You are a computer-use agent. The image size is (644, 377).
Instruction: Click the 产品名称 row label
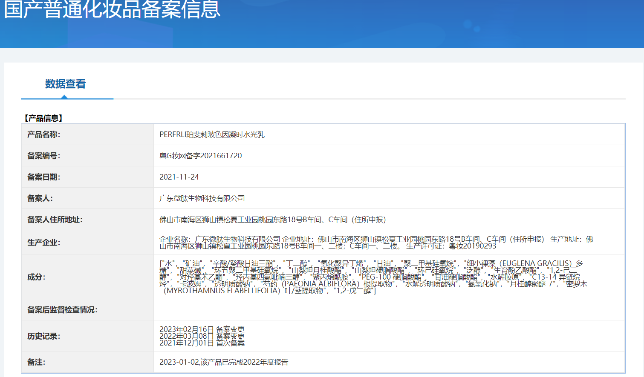(44, 134)
